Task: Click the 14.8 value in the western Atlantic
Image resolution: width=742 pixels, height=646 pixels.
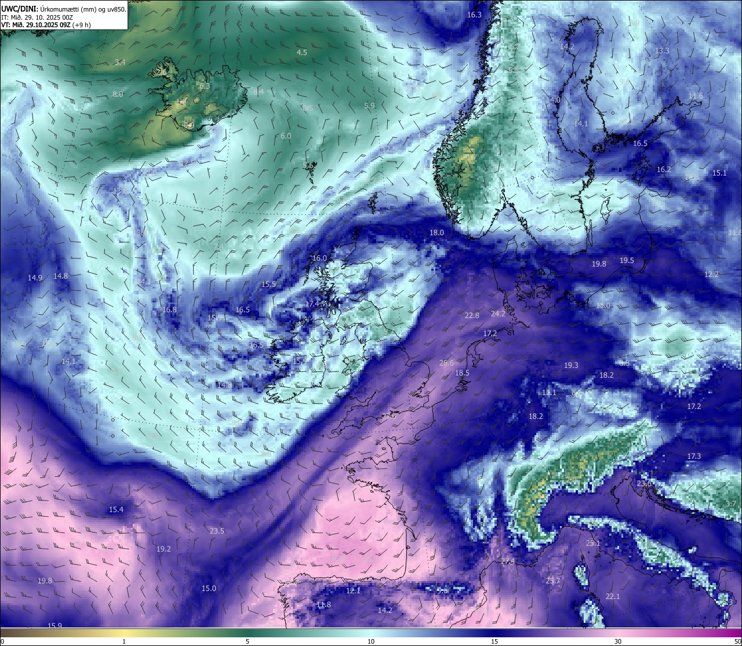Action: (60, 276)
